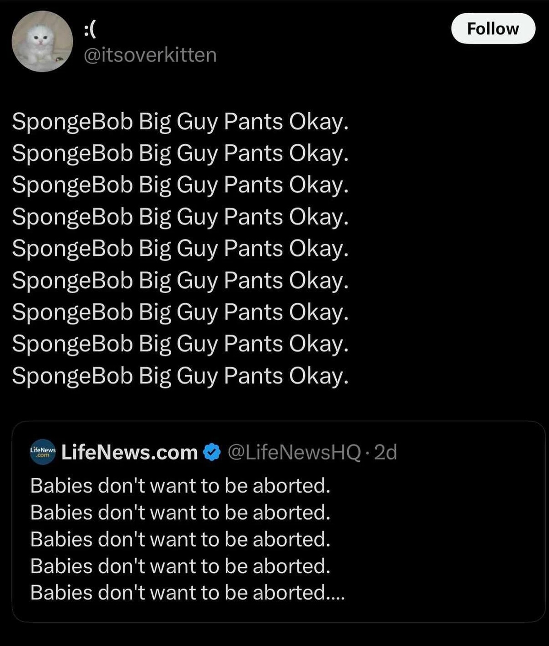Click the "2d" timestamp on quoted post
Screen dimensions: 549x646
coord(385,452)
